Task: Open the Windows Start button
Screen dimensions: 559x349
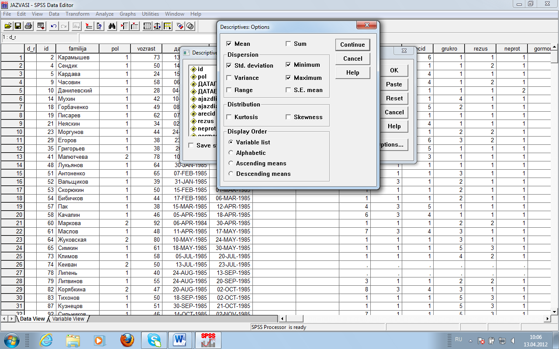Action: click(12, 339)
